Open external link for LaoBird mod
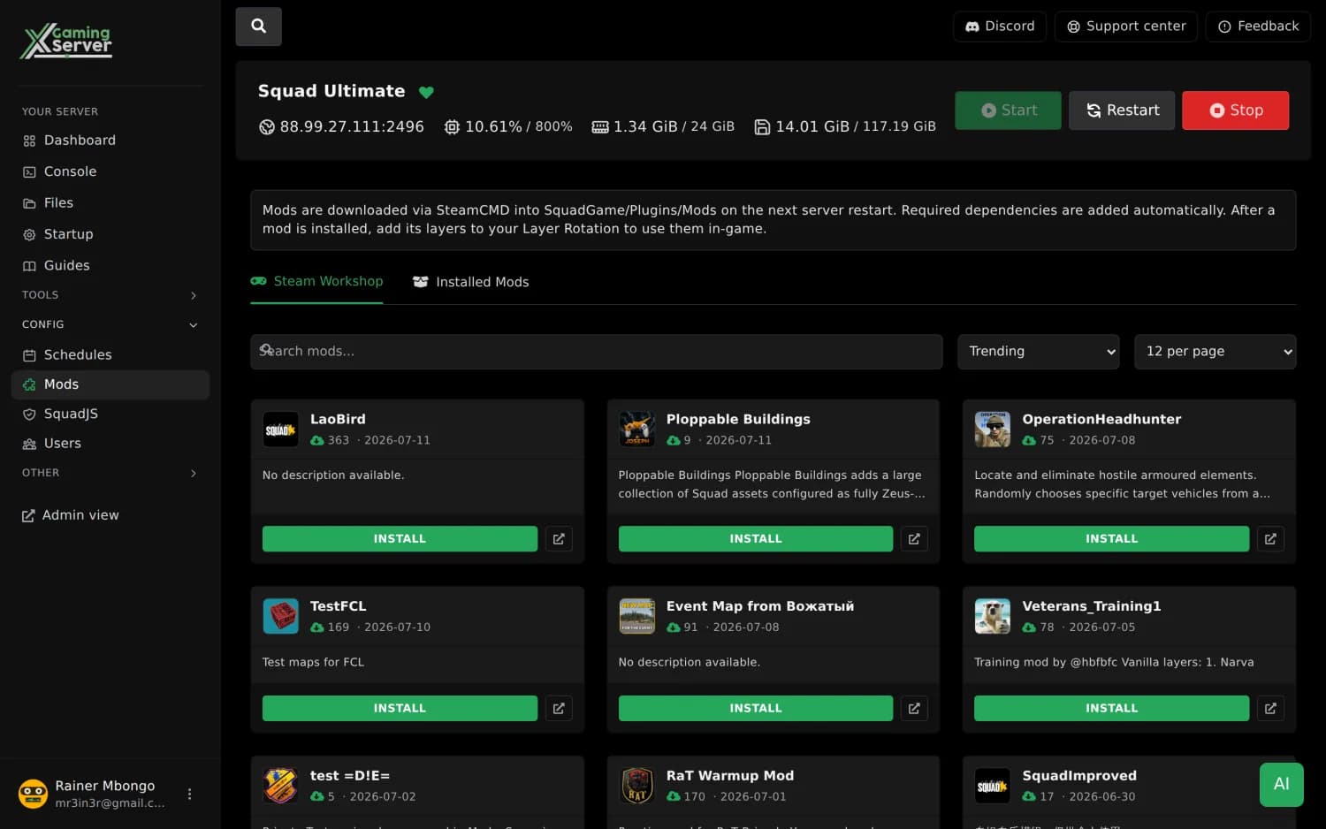This screenshot has width=1326, height=829. pyautogui.click(x=559, y=538)
